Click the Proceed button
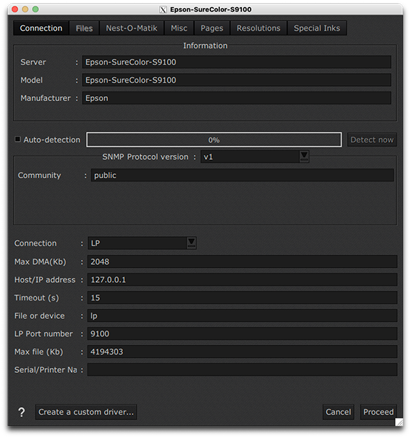The height and width of the screenshot is (437, 410). click(x=379, y=412)
